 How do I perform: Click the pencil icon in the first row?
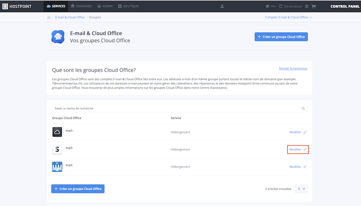coord(305,132)
